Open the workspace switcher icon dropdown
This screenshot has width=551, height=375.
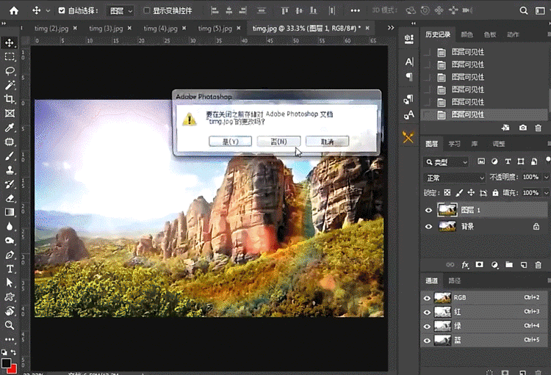tap(541, 11)
